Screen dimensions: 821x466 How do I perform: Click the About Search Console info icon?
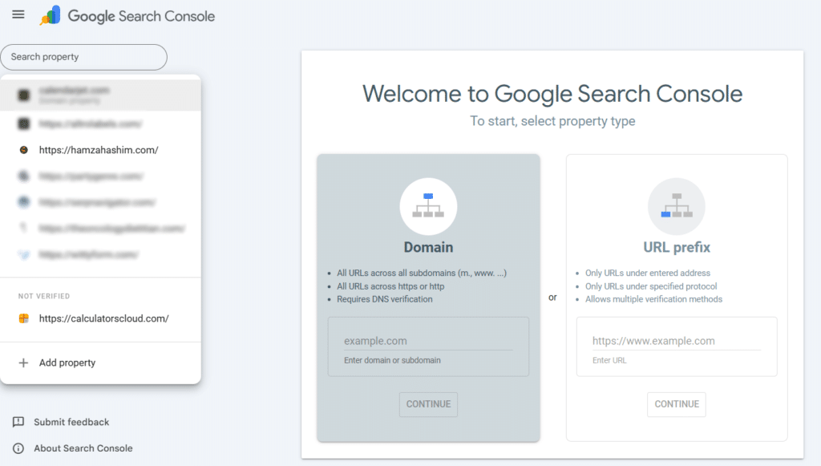[x=18, y=448]
